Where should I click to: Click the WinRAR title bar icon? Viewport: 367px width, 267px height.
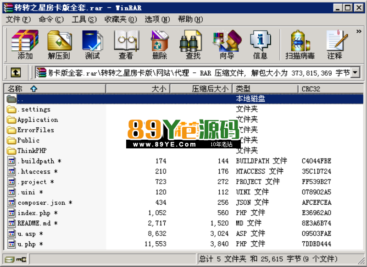(x=8, y=8)
